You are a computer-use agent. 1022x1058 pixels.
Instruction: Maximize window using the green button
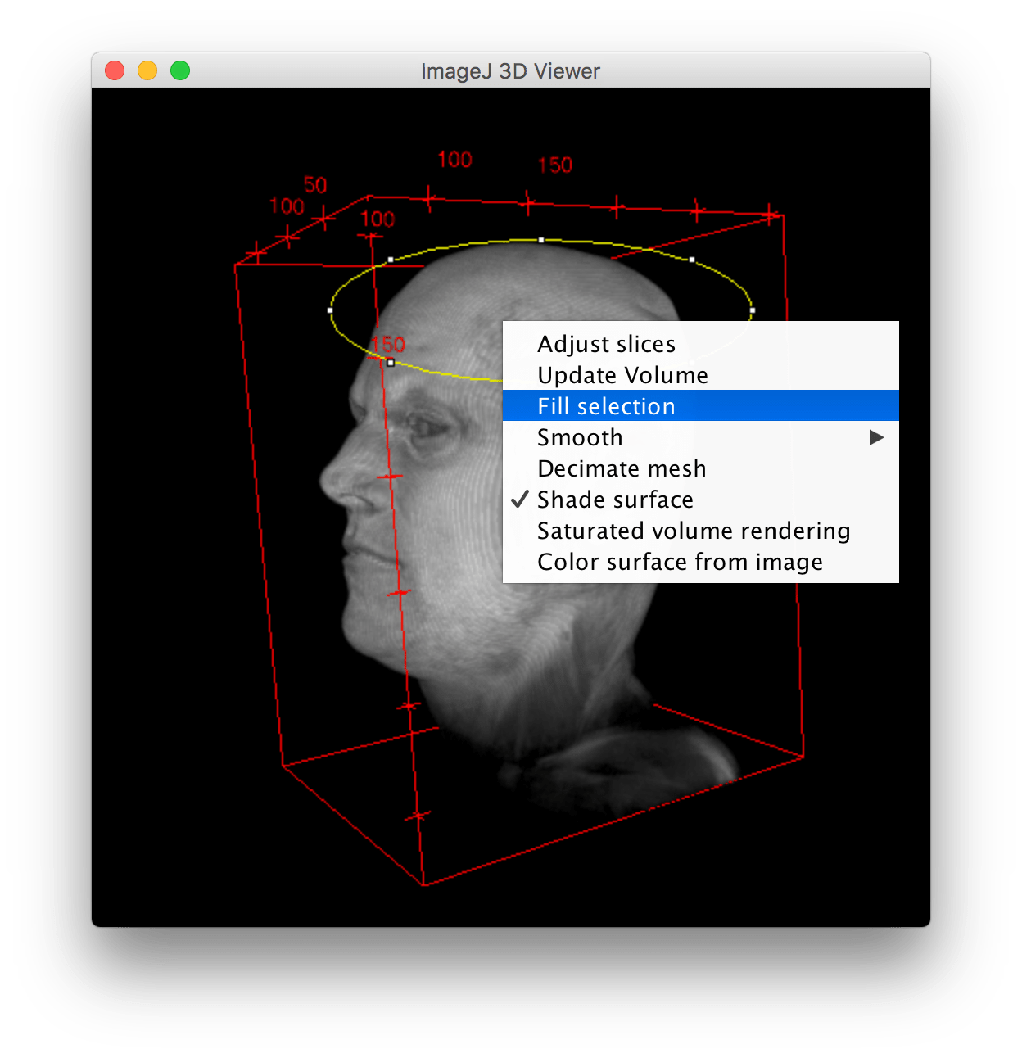click(x=180, y=70)
